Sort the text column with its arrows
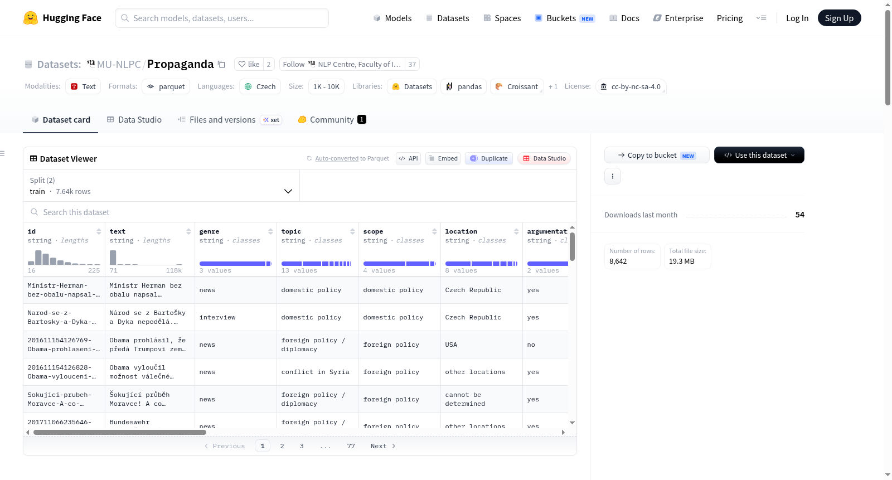The image size is (892, 480). (x=188, y=231)
